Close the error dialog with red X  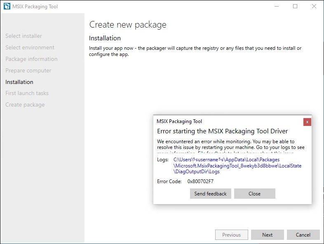coord(307,122)
